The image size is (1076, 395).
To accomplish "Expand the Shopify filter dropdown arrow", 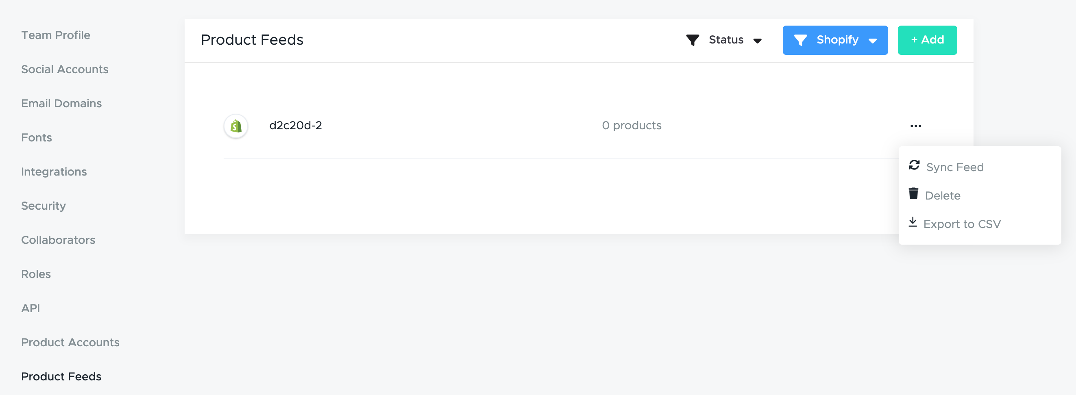I will pos(873,41).
